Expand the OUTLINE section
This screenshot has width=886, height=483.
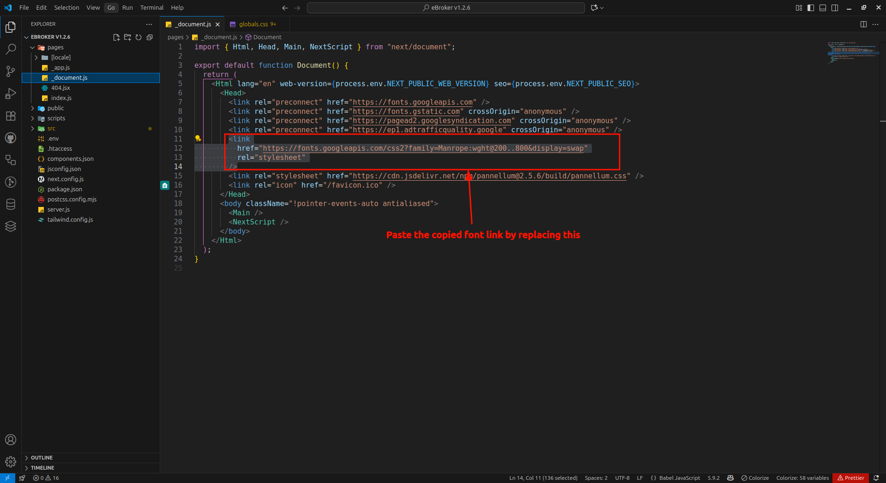(42, 458)
